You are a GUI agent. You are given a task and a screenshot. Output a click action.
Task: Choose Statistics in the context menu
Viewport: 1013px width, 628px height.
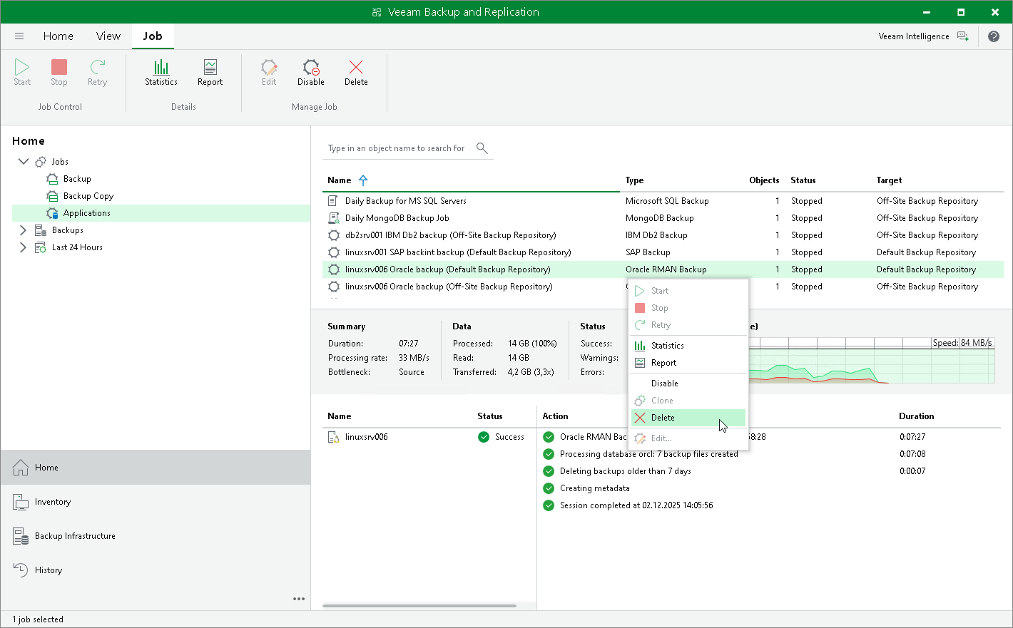tap(688, 346)
